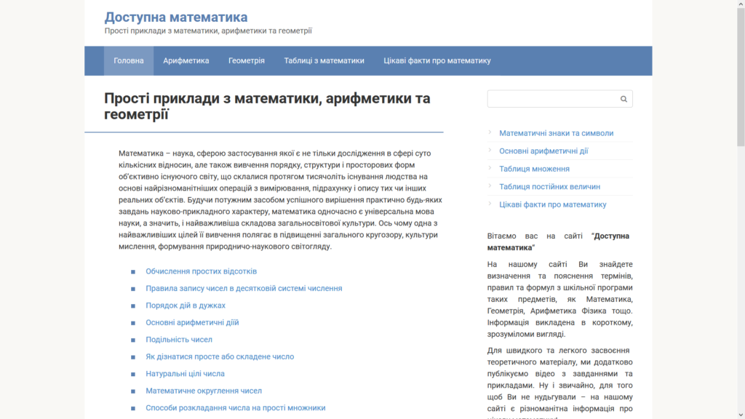The width and height of the screenshot is (745, 419).
Task: Click the Доступна математика site title
Action: pos(176,17)
